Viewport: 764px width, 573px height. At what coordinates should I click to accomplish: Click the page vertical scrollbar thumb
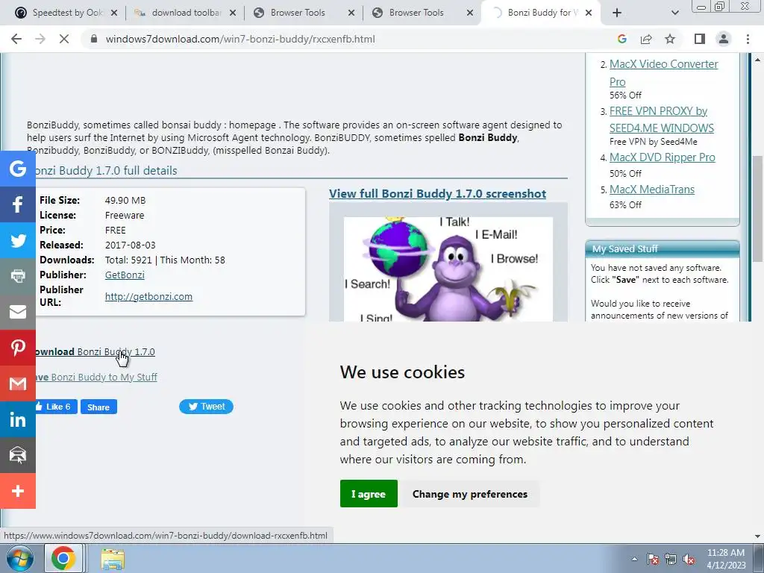point(758,210)
